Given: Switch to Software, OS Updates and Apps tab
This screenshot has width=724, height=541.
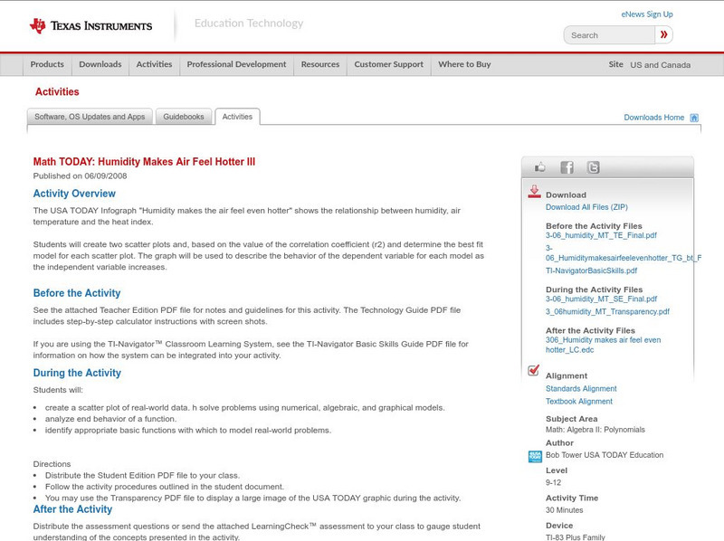Looking at the screenshot, I should (x=90, y=117).
